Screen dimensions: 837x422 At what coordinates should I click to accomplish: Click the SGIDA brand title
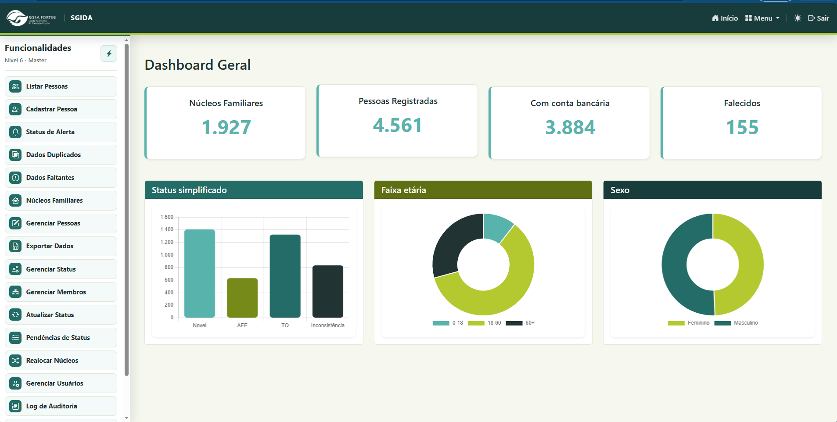[82, 18]
